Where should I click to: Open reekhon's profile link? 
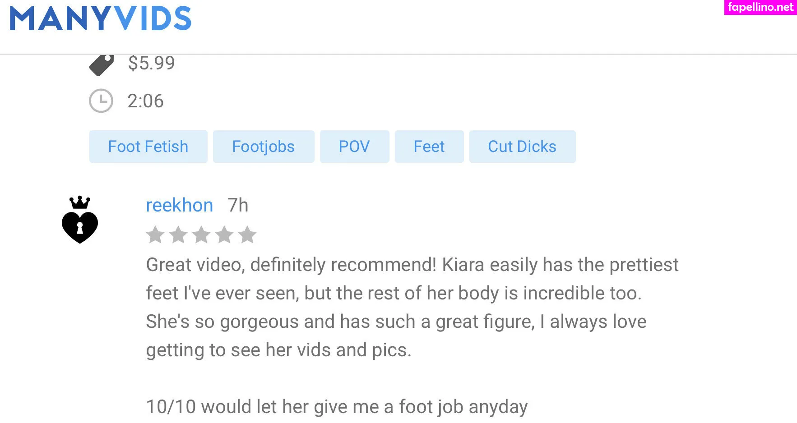tap(180, 205)
